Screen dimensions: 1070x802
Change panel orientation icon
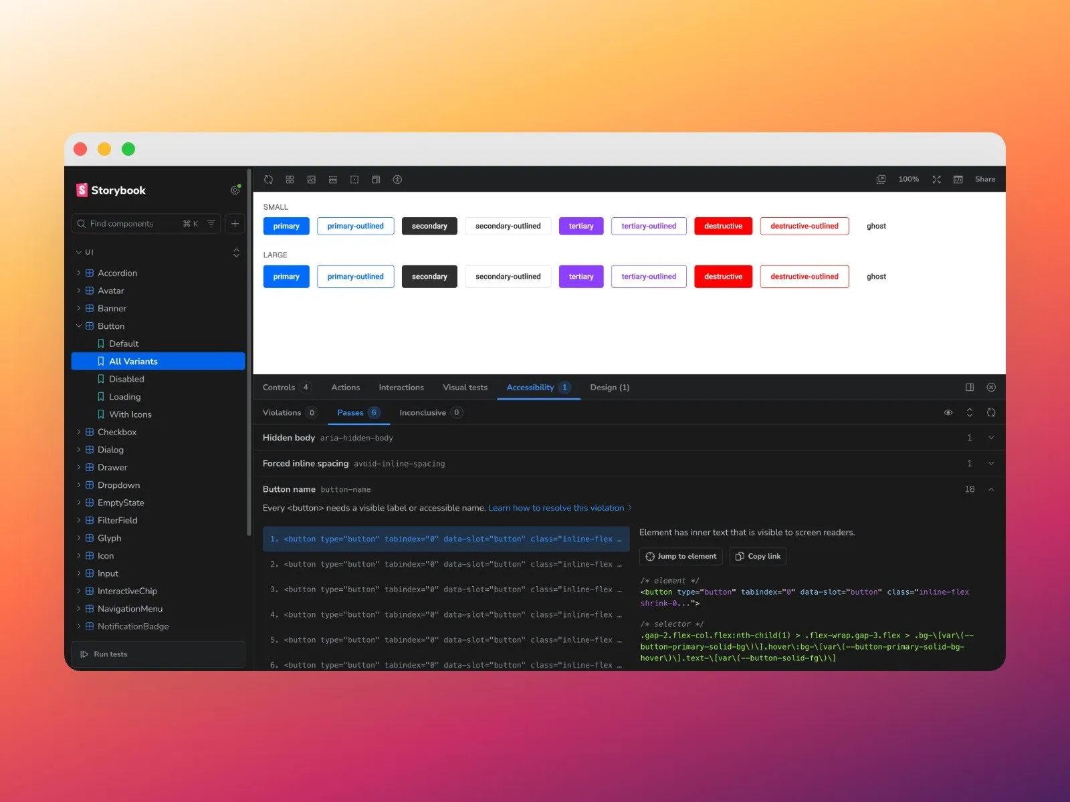click(x=970, y=387)
